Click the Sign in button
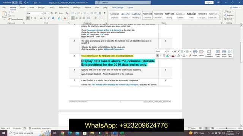243x136 pixels. click(x=209, y=3)
